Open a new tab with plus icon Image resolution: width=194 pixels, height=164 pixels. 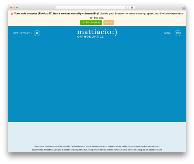pyautogui.click(x=184, y=9)
